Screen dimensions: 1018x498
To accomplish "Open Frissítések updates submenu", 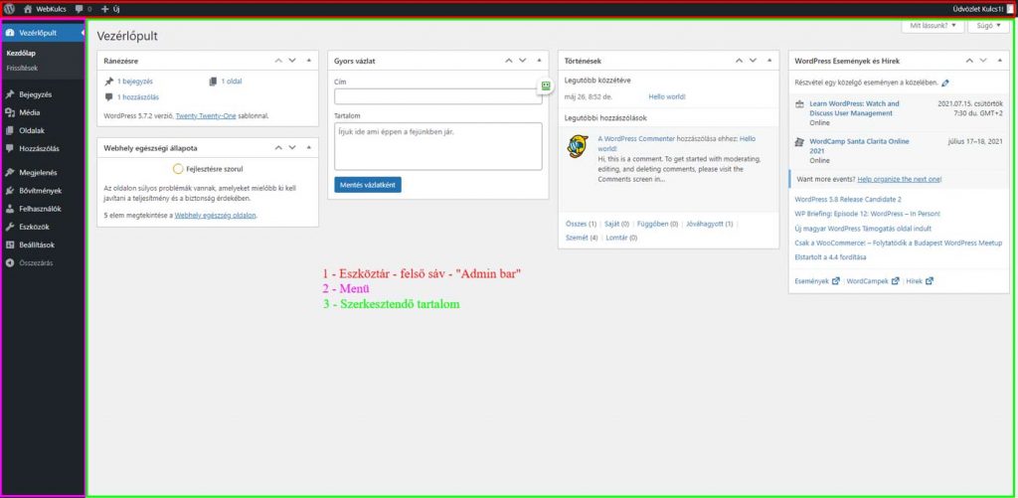I will click(22, 67).
